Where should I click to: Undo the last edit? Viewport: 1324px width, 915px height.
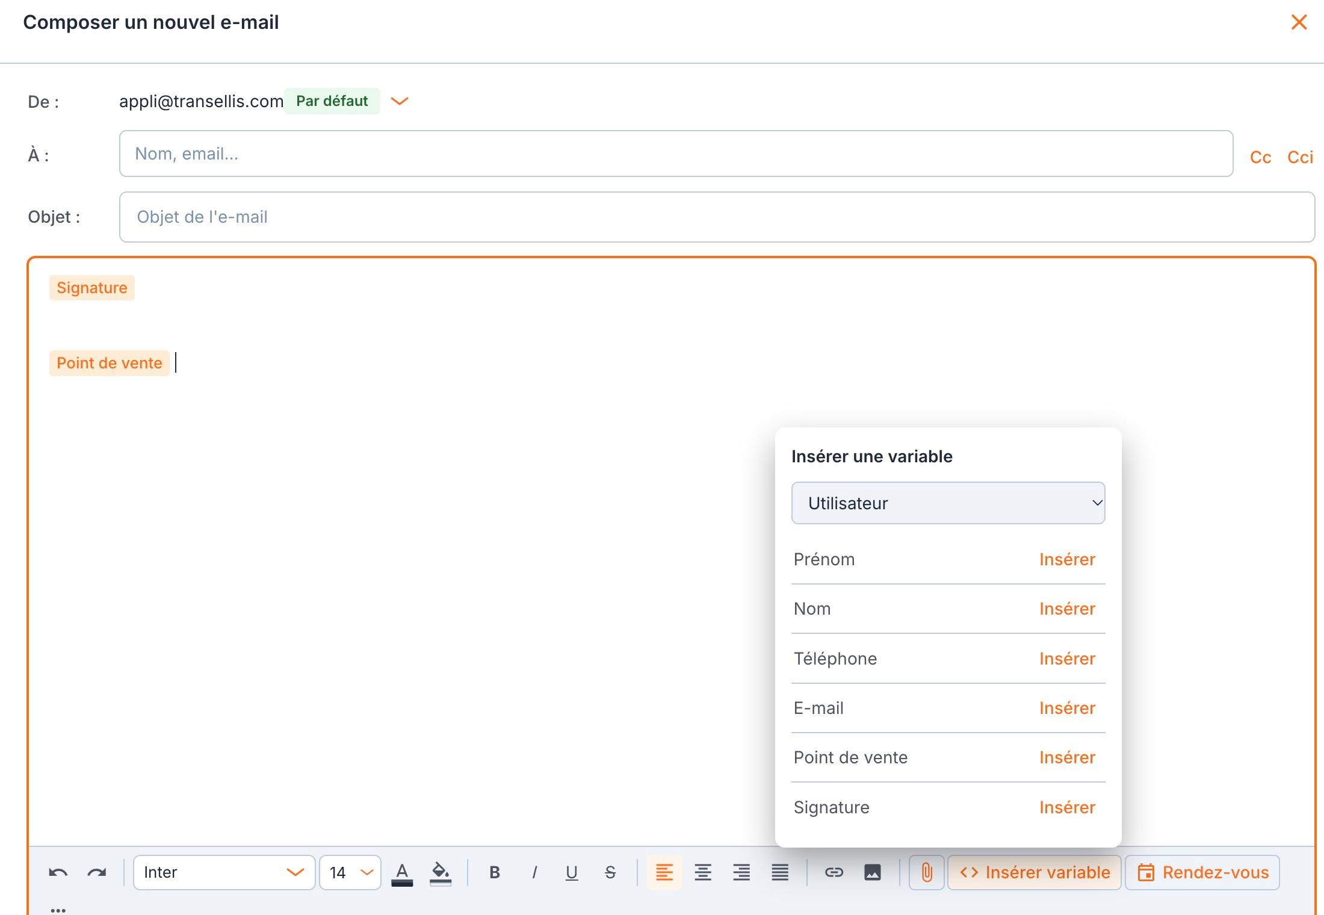[x=58, y=872]
